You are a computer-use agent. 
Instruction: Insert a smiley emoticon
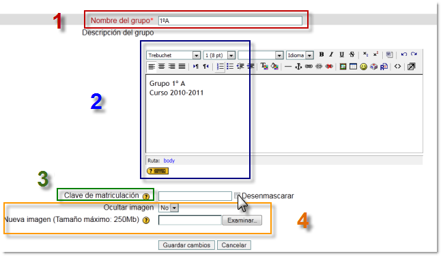click(x=363, y=67)
